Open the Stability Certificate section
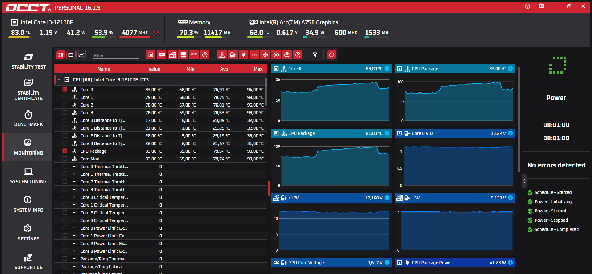Screen dimensions: 592x274 click(28, 90)
